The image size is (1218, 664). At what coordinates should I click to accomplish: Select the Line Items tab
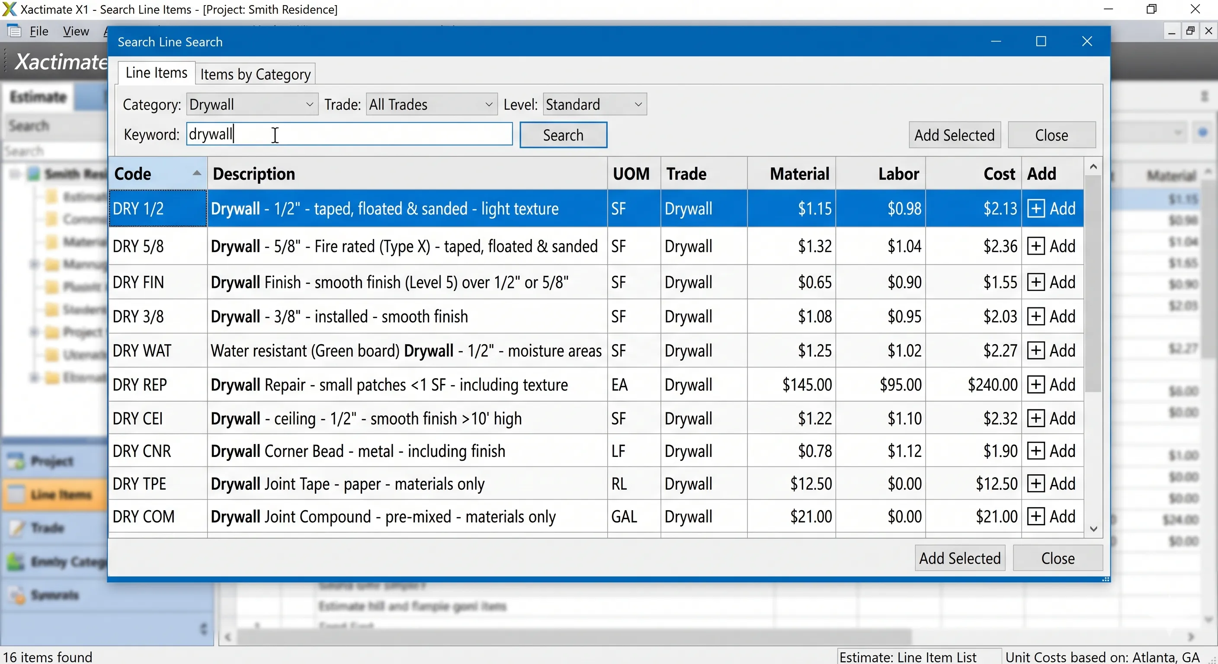157,73
